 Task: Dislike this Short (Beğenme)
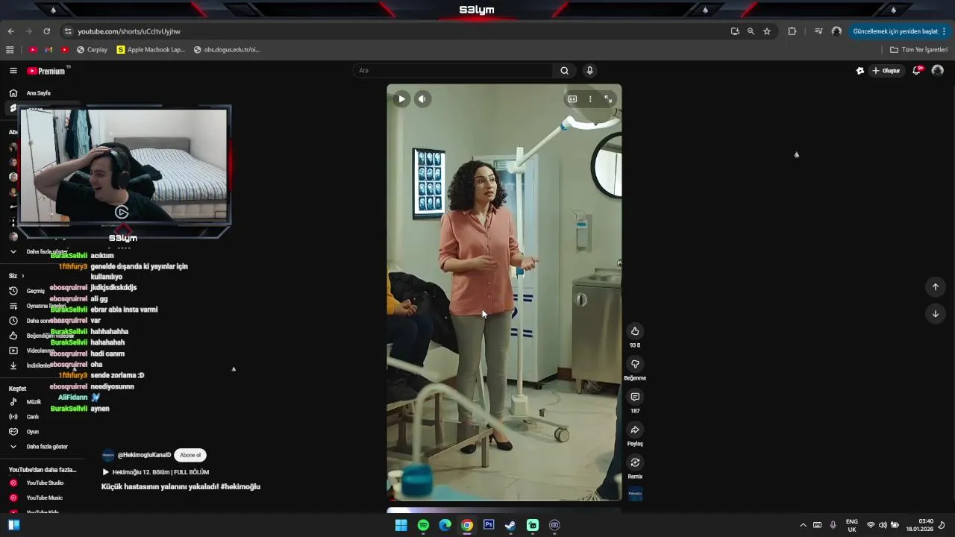[635, 364]
